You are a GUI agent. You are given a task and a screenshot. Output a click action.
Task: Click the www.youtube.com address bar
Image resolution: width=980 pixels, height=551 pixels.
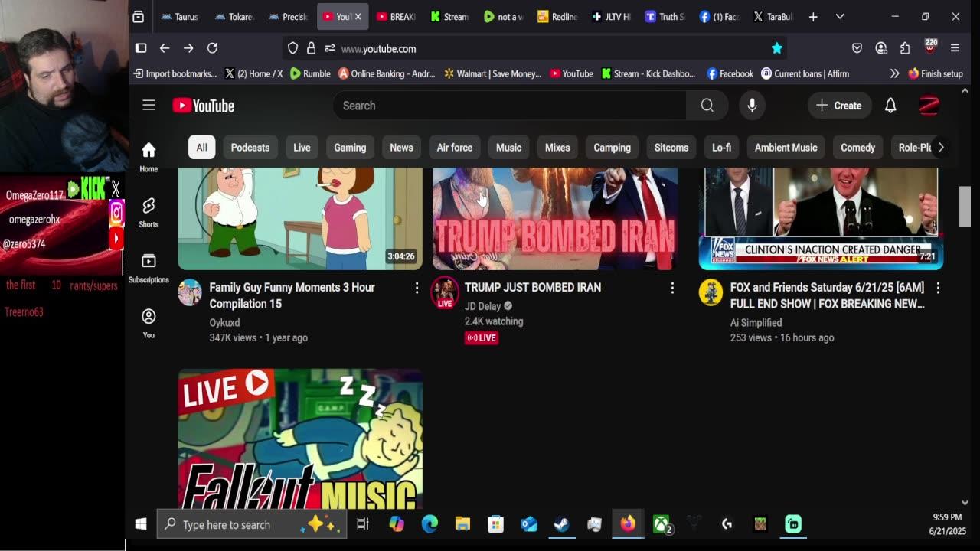536,48
